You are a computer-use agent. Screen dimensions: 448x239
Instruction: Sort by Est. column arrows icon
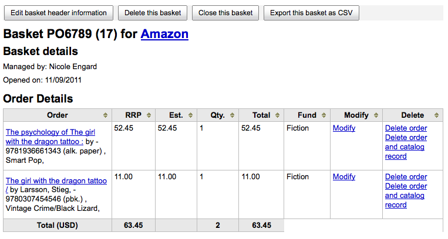pos(191,115)
